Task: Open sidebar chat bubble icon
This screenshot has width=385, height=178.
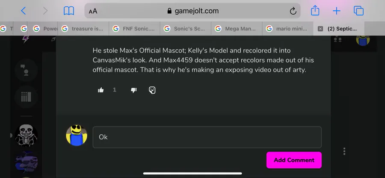Action: click(x=26, y=70)
